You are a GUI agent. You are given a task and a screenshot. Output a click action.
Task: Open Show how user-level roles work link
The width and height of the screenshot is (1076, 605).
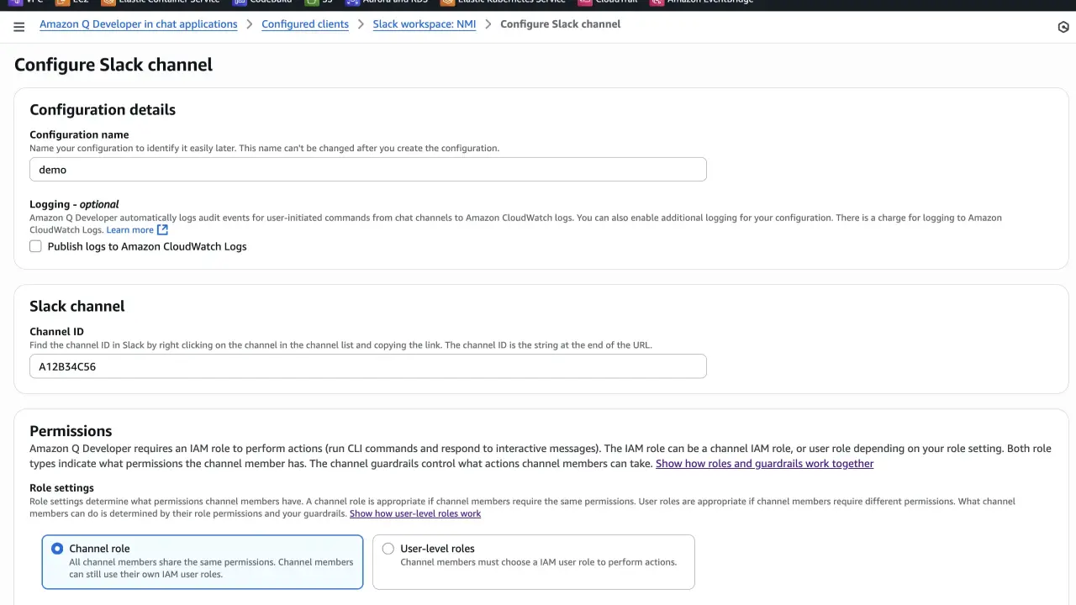tap(415, 513)
